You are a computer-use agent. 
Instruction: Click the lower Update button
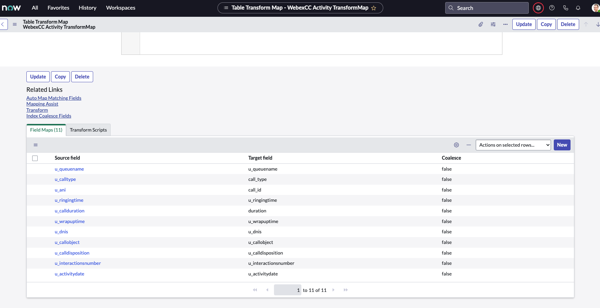[x=38, y=77]
